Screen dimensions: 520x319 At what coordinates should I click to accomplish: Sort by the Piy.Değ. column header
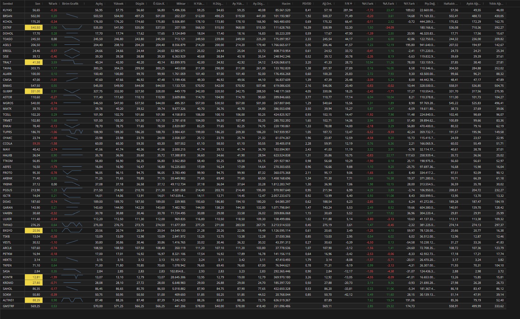[430, 4]
